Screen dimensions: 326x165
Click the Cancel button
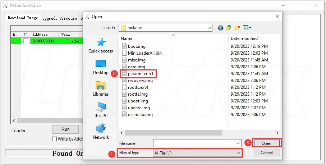point(267,153)
